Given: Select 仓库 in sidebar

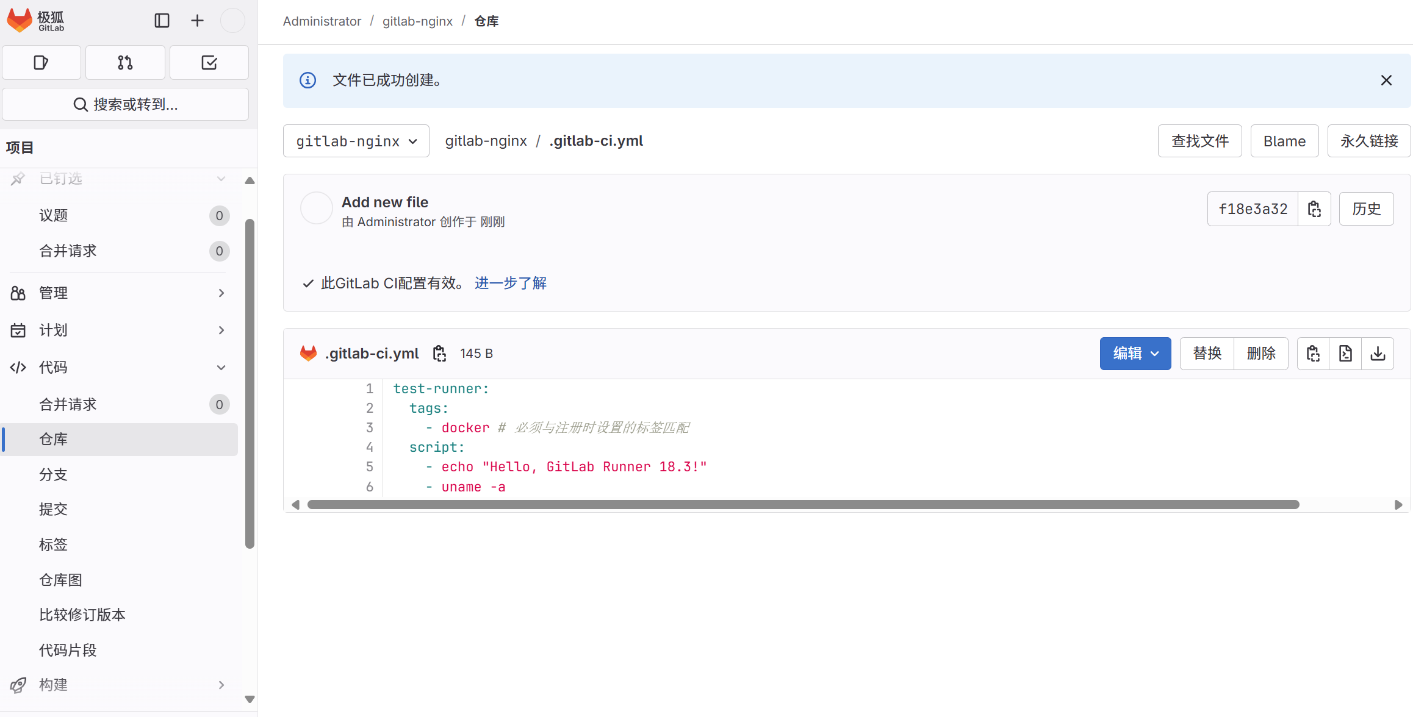Looking at the screenshot, I should pos(120,440).
